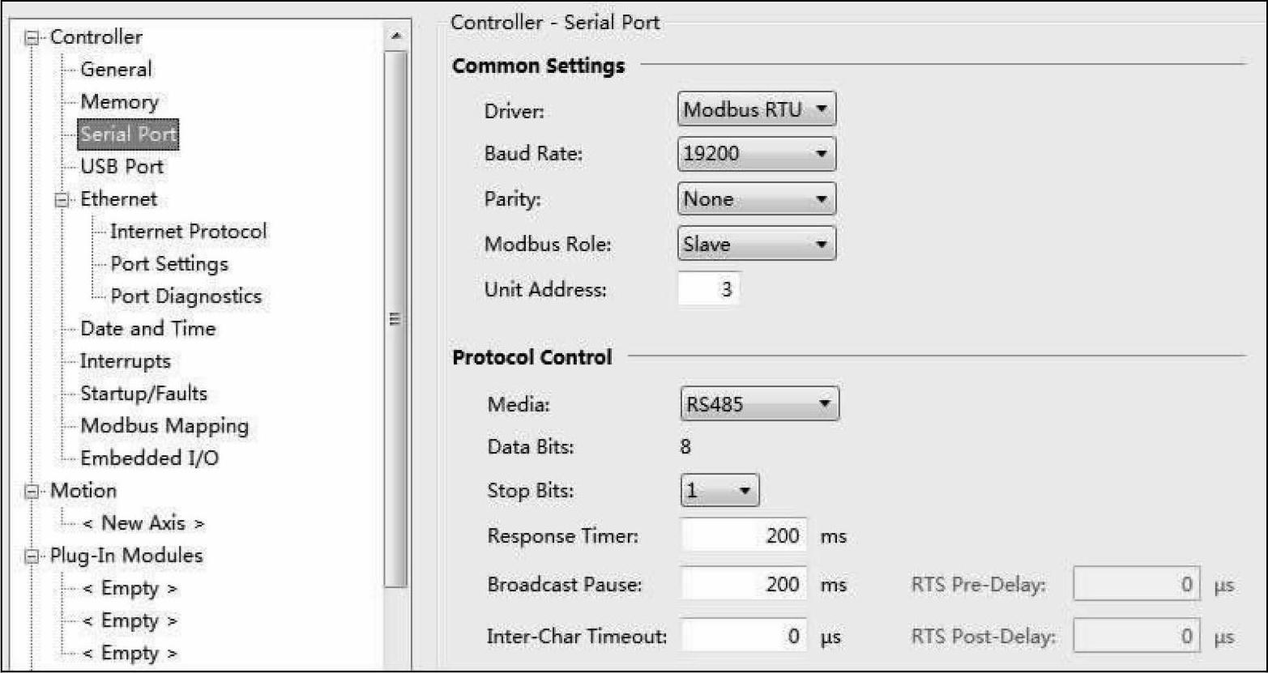This screenshot has height=673, width=1268.
Task: Click the Response Timer field
Action: (x=744, y=535)
